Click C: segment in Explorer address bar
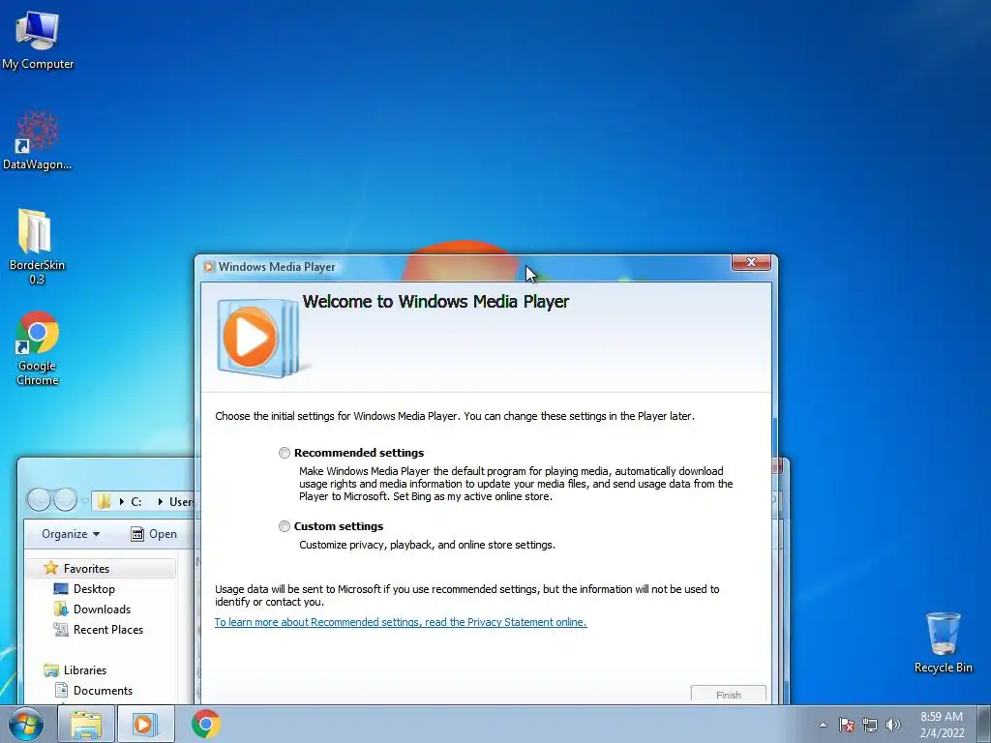 [135, 502]
